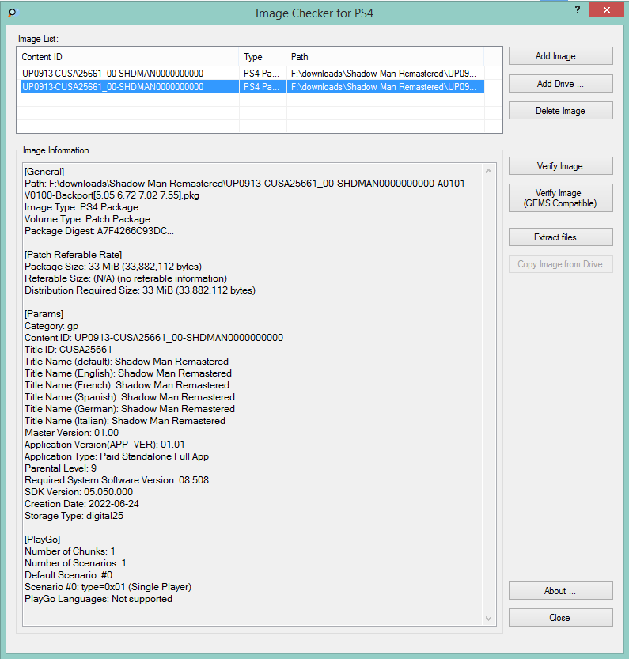Click the [PlayGo] section heading
Screen dimensions: 629x659
click(42, 540)
